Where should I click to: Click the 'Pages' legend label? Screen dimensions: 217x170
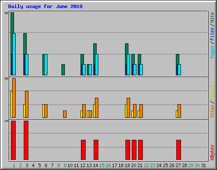[212, 52]
